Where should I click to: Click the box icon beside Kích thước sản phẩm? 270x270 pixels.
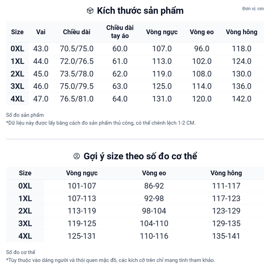[90, 11]
